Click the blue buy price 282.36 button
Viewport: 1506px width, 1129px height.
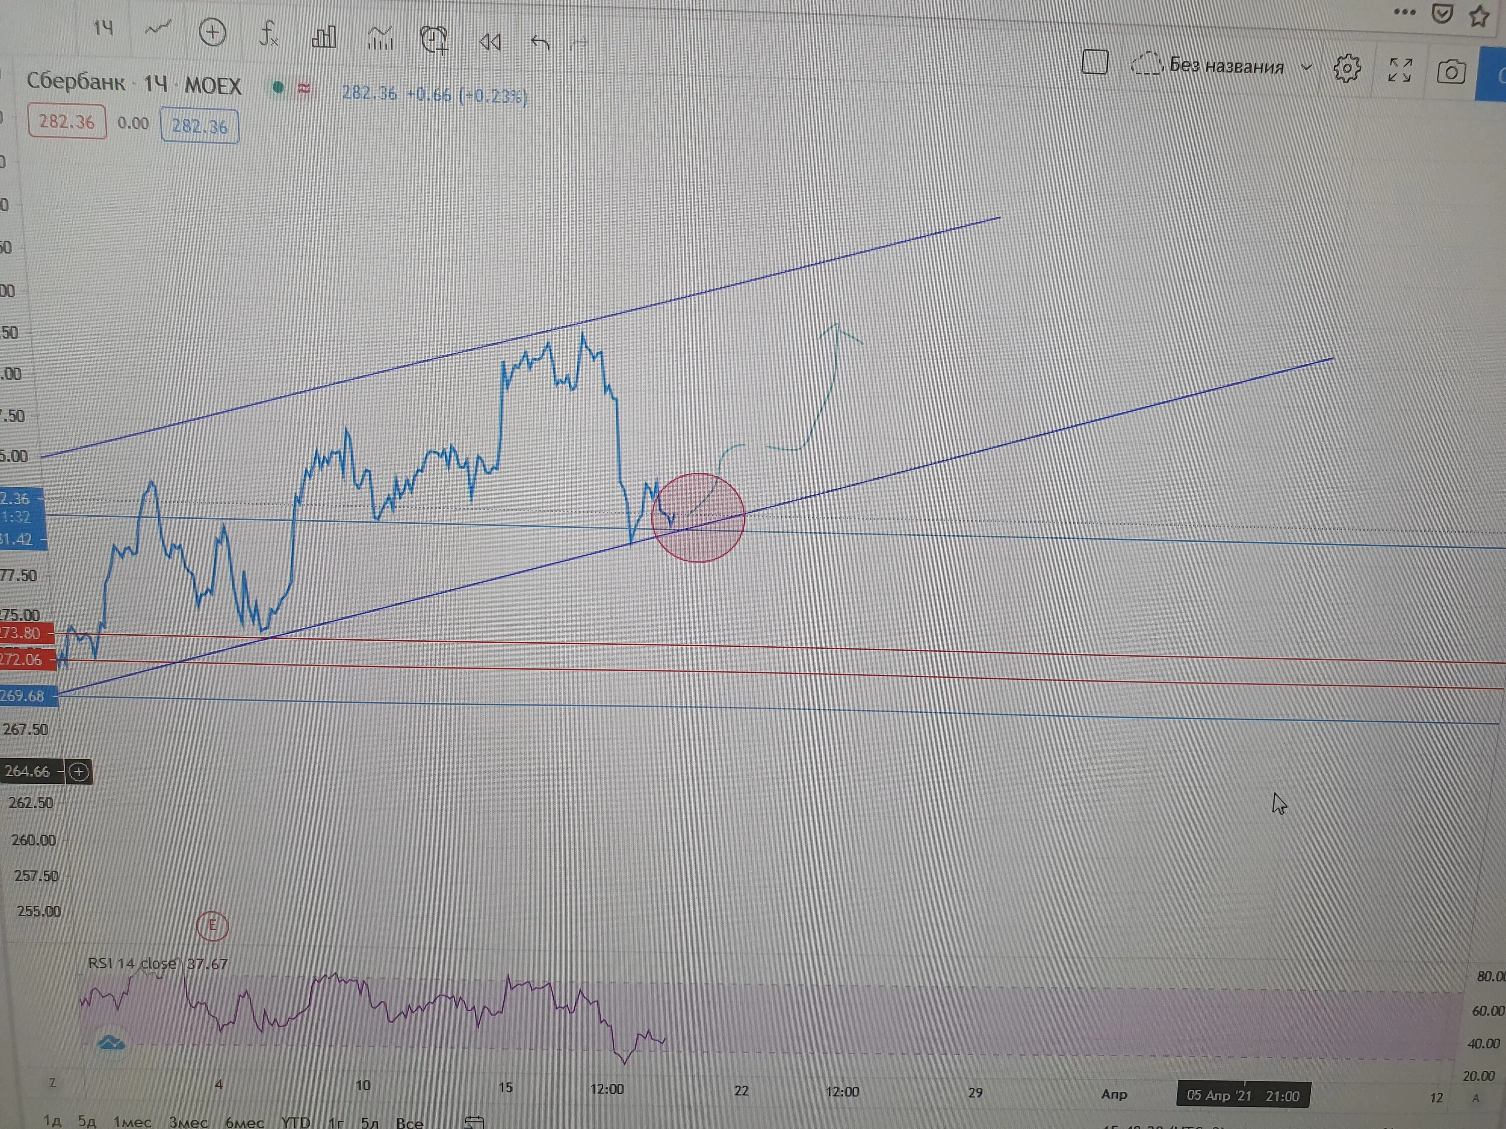199,126
